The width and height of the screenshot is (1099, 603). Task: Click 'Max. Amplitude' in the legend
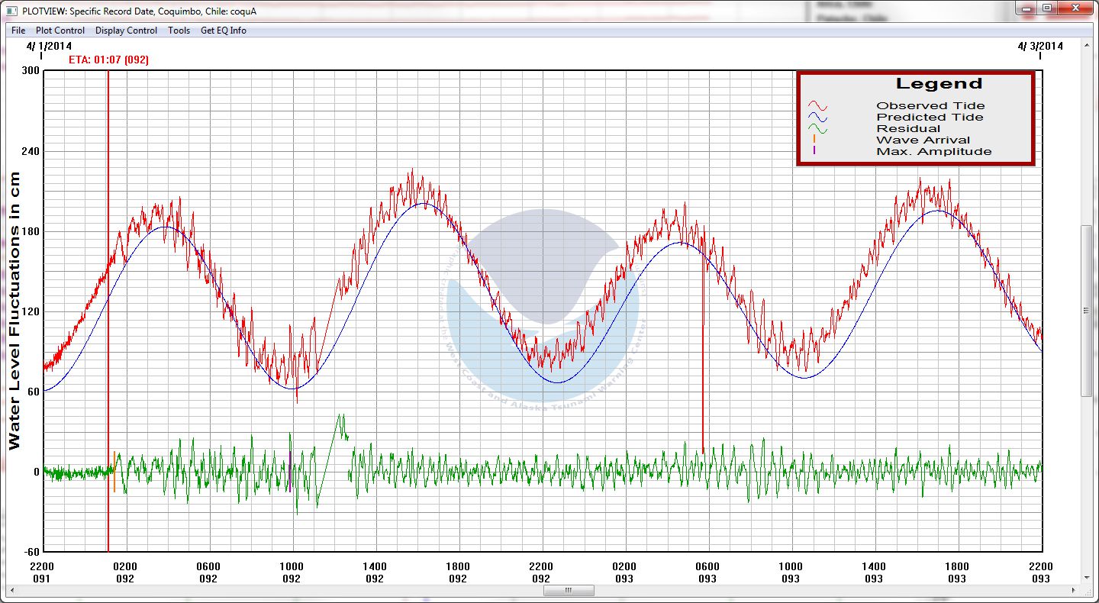point(934,151)
